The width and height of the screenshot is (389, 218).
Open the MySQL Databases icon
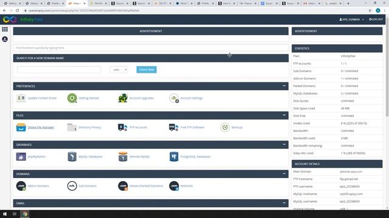(72, 156)
